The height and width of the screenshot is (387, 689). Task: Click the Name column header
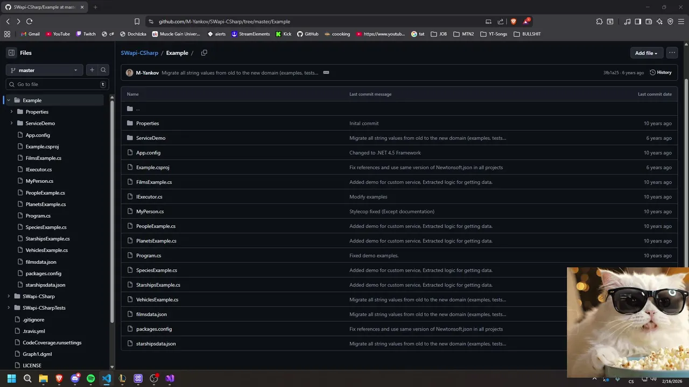[133, 94]
